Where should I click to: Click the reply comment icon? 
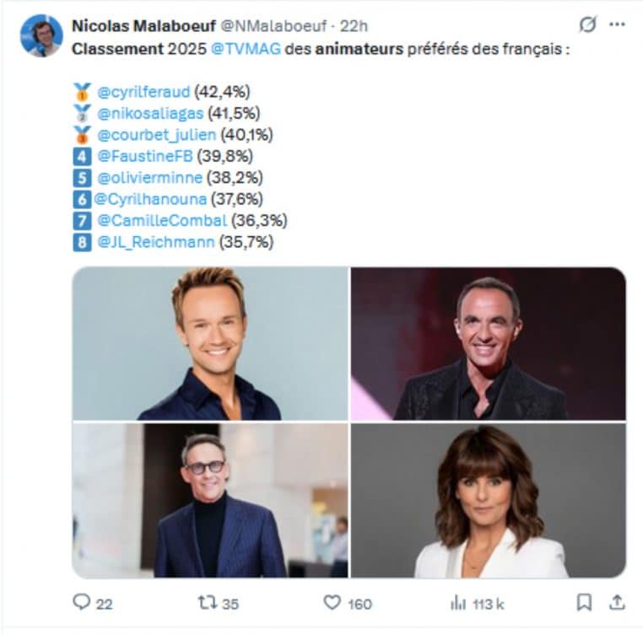82,602
